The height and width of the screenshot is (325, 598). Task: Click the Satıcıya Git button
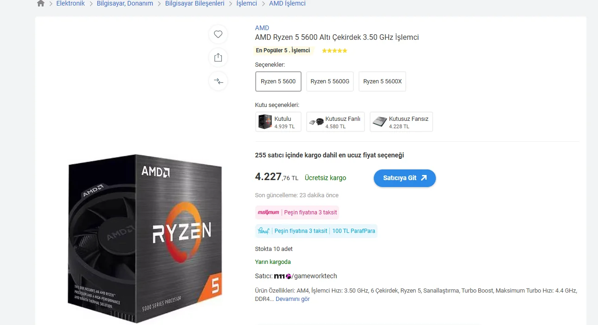[405, 178]
